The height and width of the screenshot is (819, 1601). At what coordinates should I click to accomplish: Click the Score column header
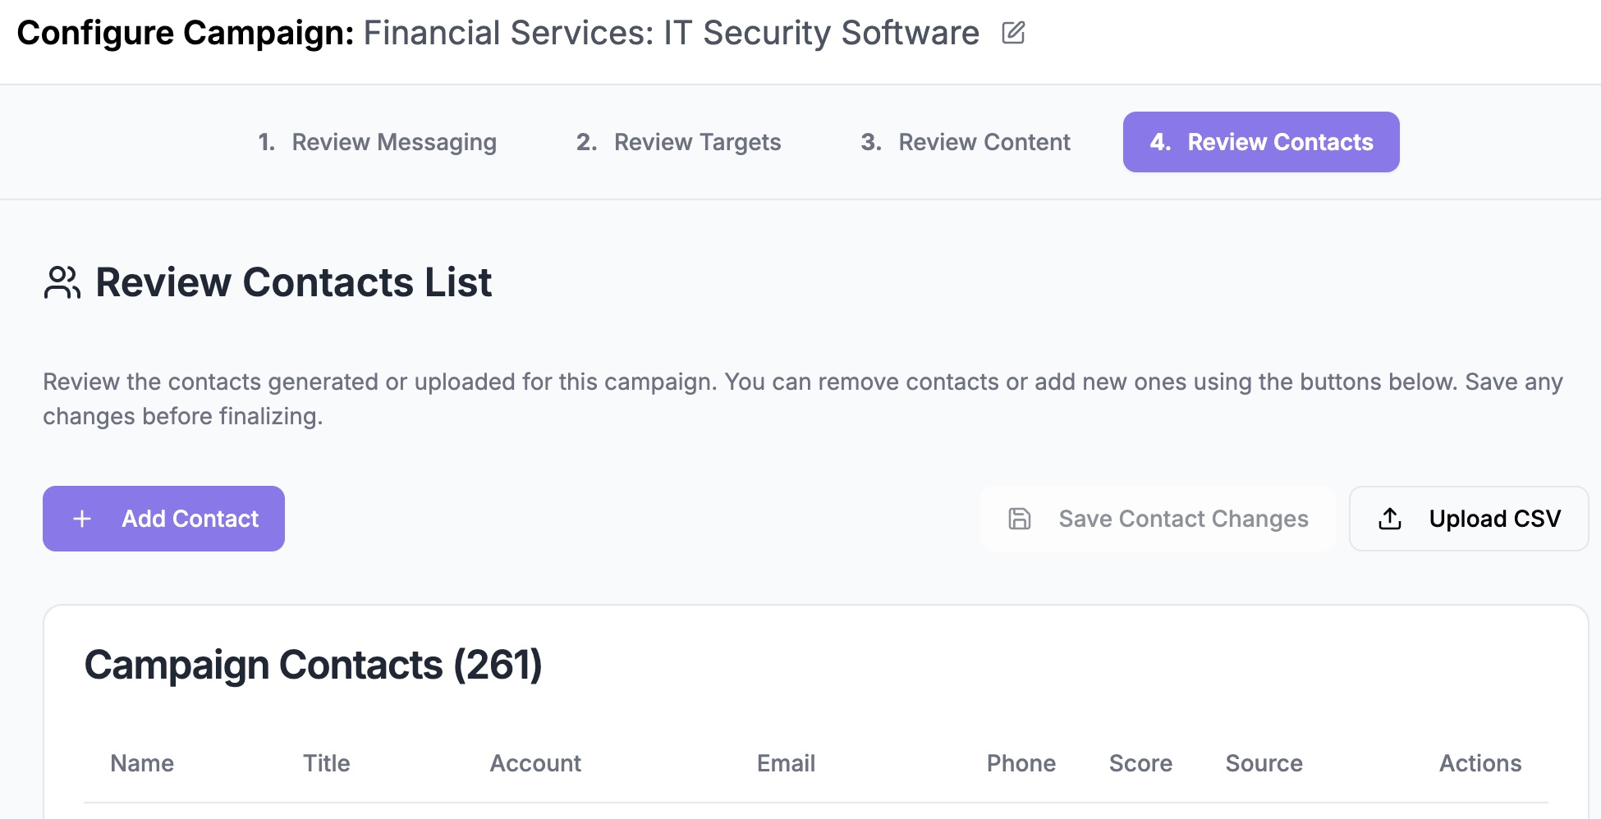[1140, 763]
